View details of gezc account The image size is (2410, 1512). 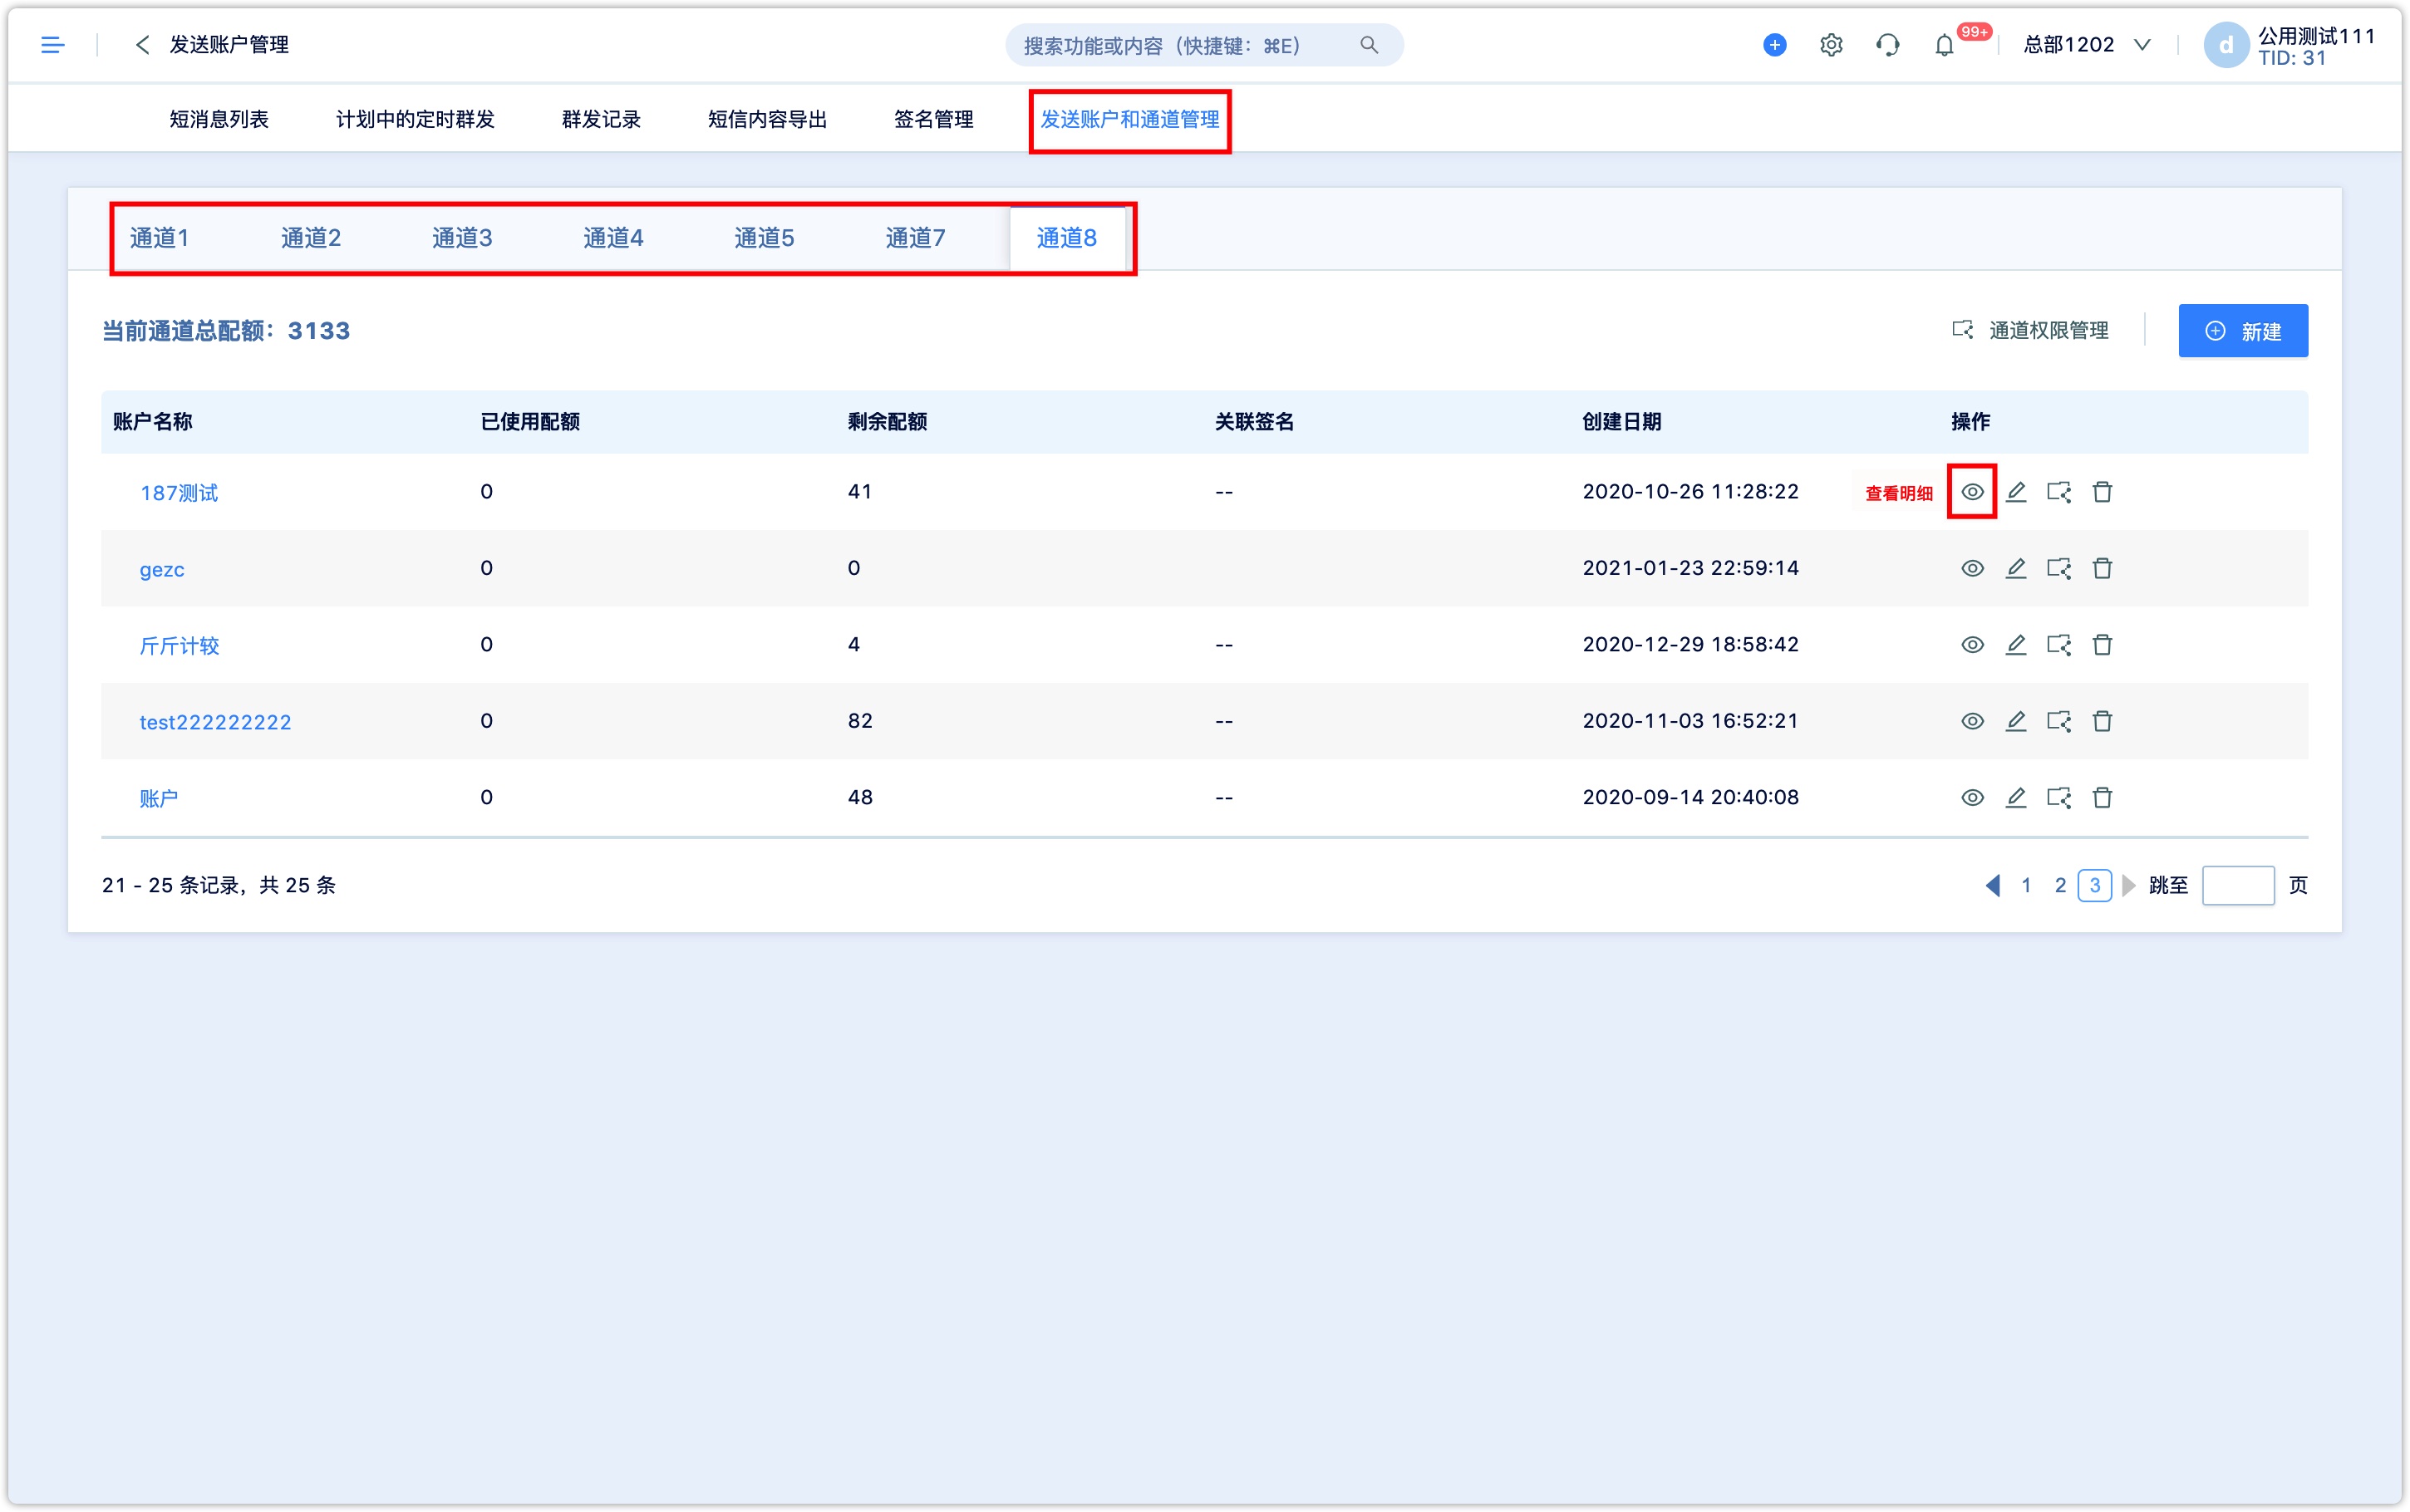(x=1971, y=568)
